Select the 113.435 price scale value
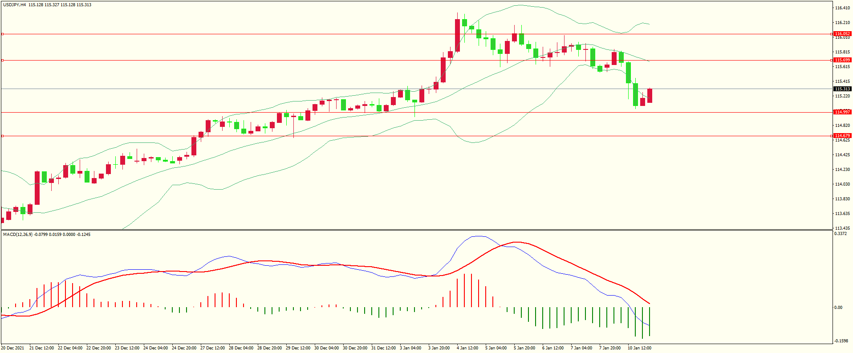 [x=842, y=228]
